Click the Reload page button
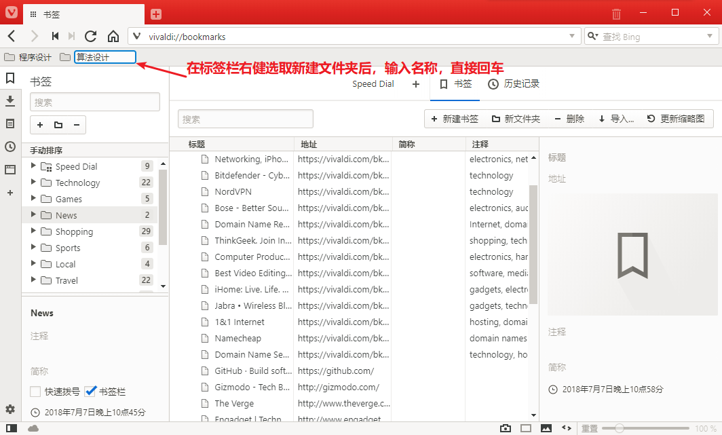The width and height of the screenshot is (722, 435). click(90, 37)
